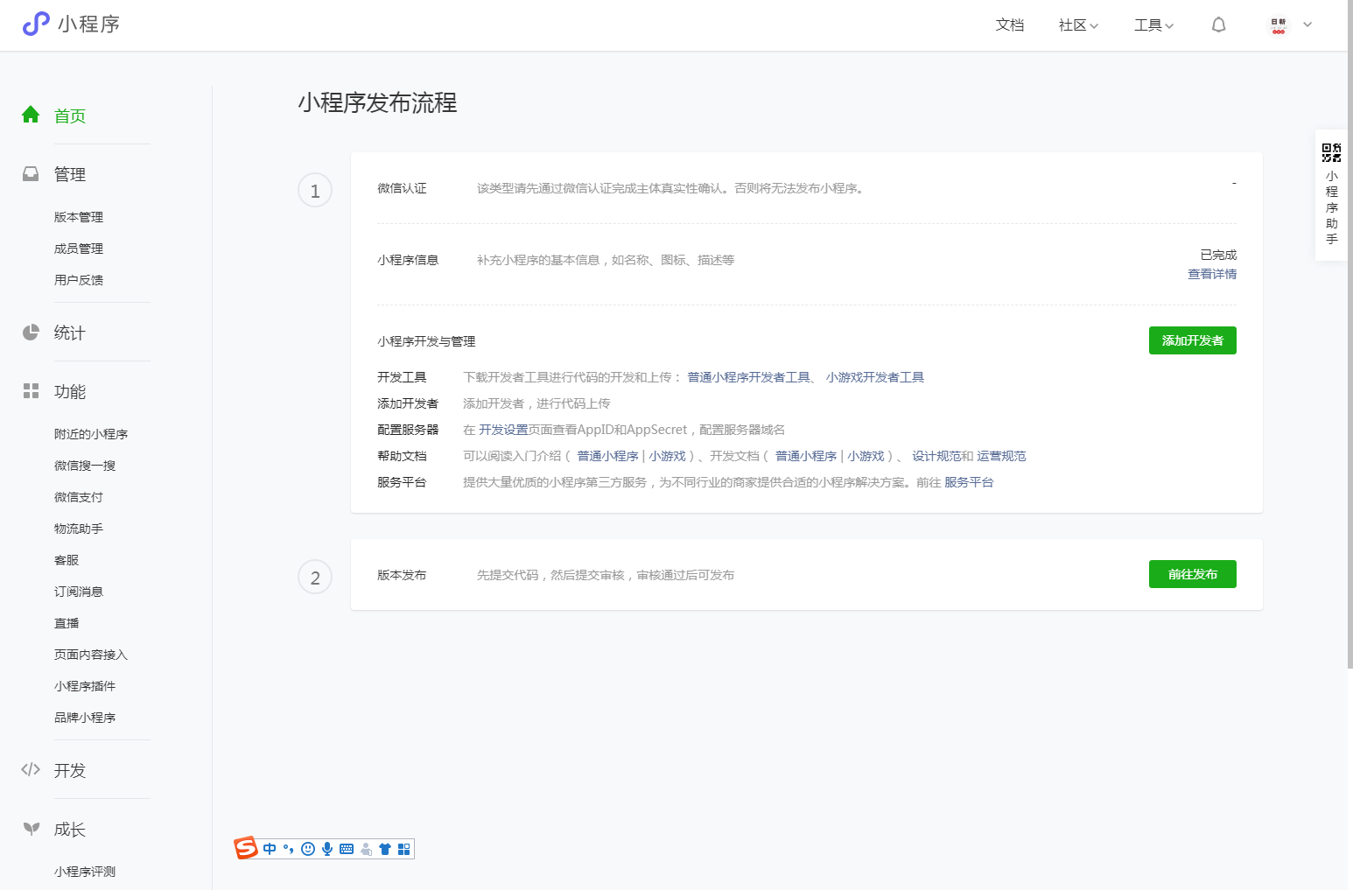The height and width of the screenshot is (890, 1353).
Task: Open 入门介绍 普通小程序 link
Action: pyautogui.click(x=607, y=456)
